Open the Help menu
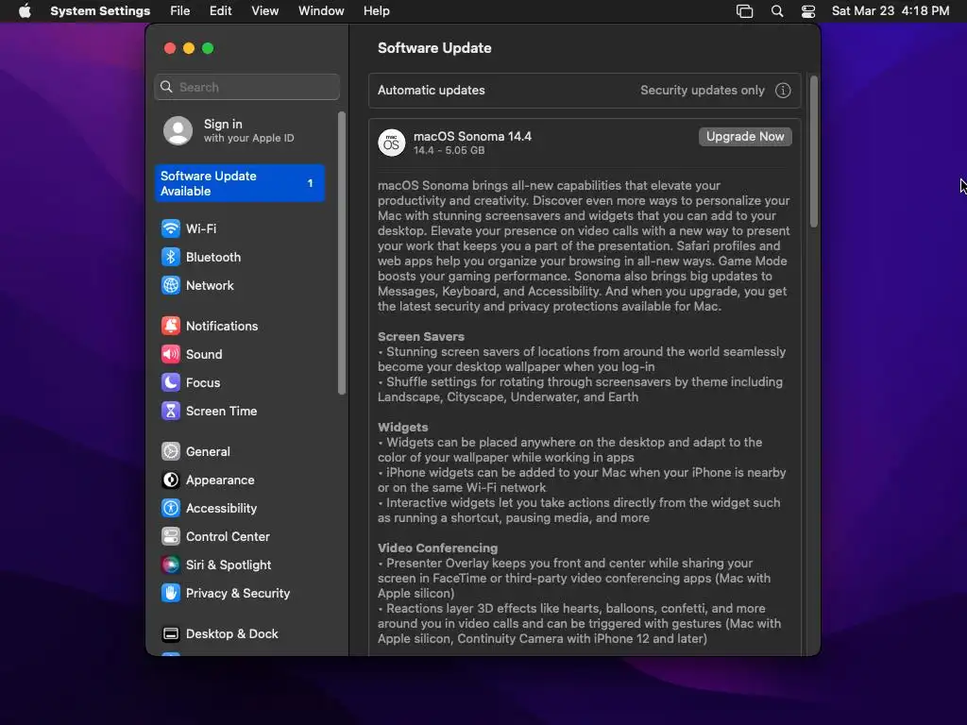The image size is (967, 725). pos(376,11)
